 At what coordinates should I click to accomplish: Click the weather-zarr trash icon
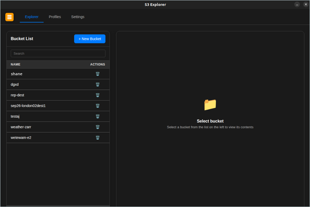coord(97,127)
